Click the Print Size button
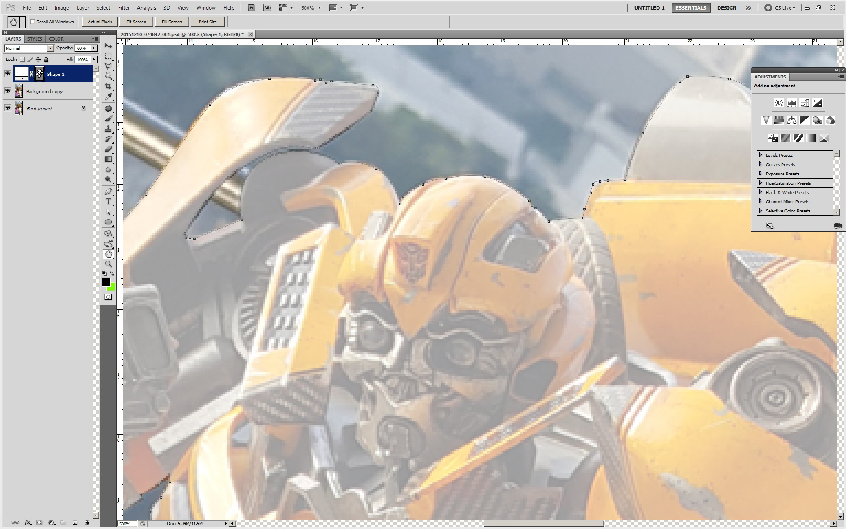Image resolution: width=846 pixels, height=529 pixels. [208, 22]
